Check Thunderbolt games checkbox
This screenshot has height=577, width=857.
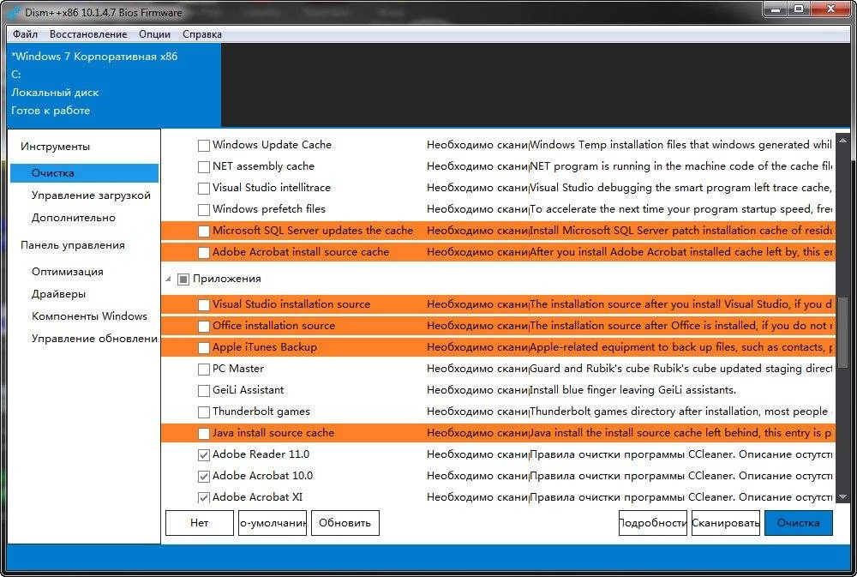(204, 412)
